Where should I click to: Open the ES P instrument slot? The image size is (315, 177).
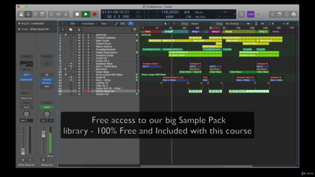(26, 75)
